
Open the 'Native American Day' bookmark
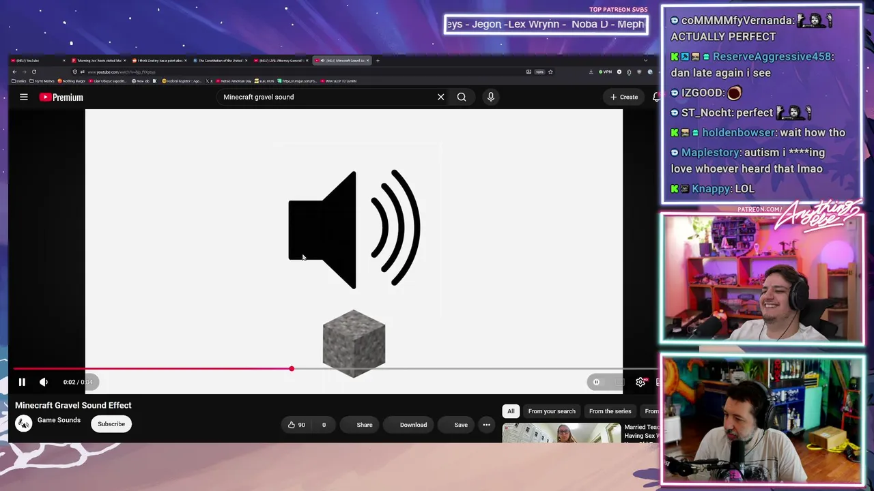click(233, 81)
